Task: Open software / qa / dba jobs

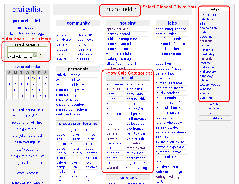Action: coord(170,147)
